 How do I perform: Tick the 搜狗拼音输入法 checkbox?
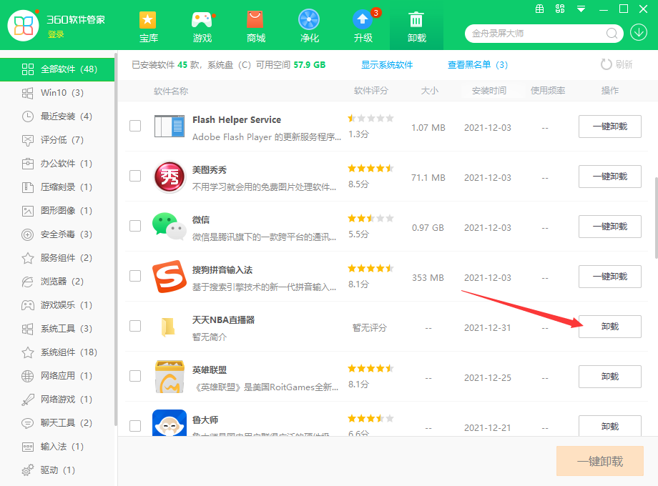coord(135,276)
